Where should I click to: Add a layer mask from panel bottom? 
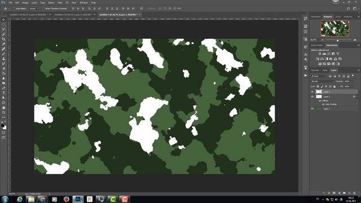334,193
